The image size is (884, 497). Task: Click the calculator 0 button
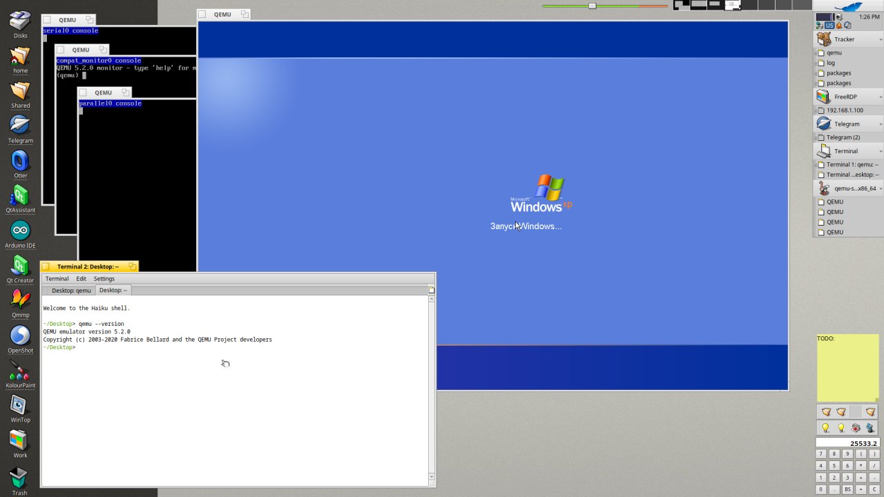tap(820, 489)
